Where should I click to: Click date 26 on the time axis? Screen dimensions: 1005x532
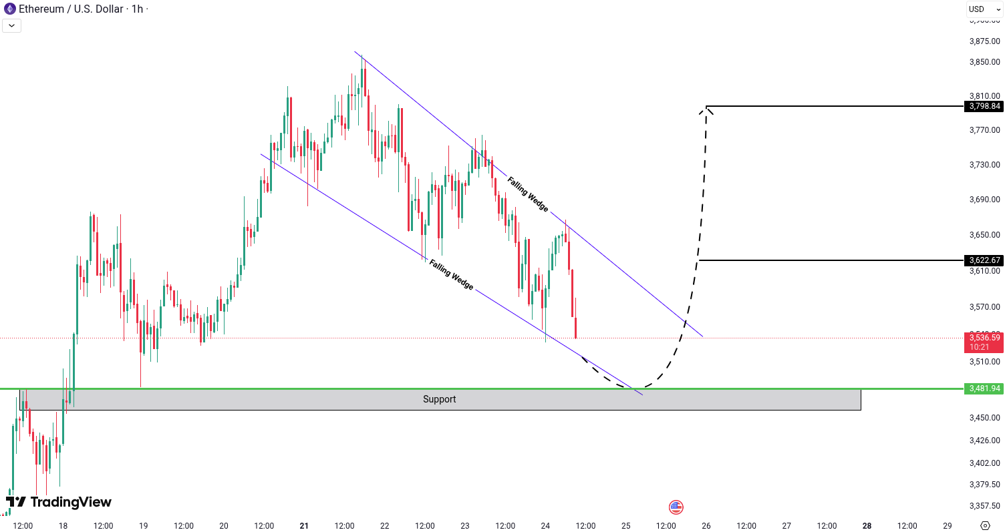click(706, 526)
